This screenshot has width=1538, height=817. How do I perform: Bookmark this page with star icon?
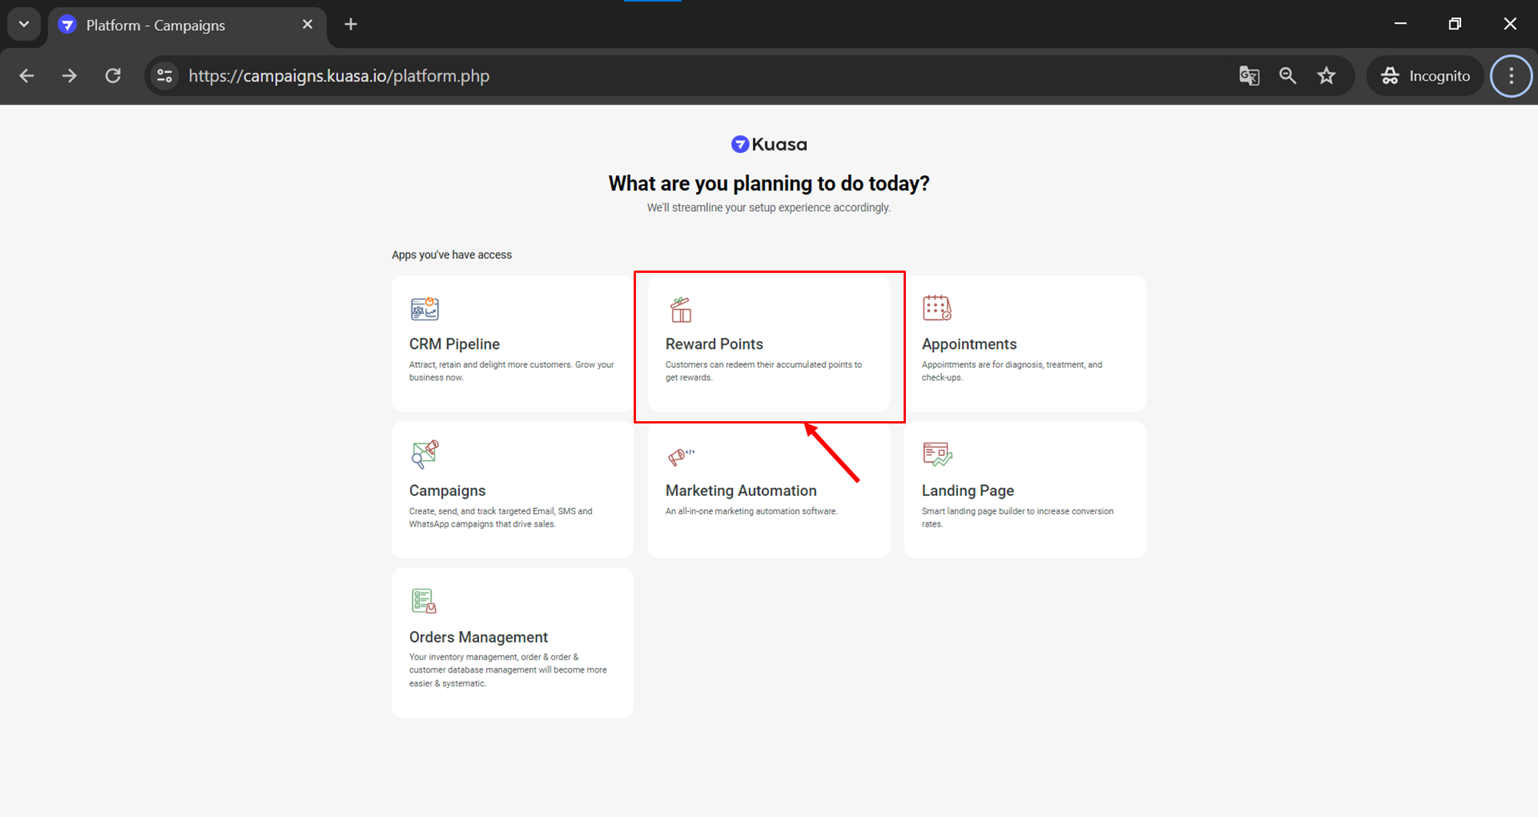click(x=1327, y=76)
